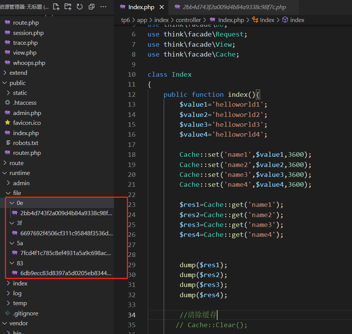Place cursor on Cache::set('name1' line
352x334 pixels.
click(245, 154)
